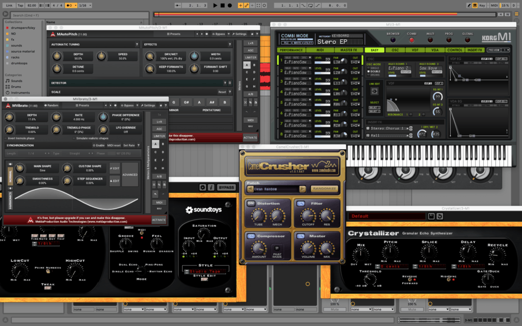The height and width of the screenshot is (326, 522).
Task: Select the DOUBLE OSC mode in M1
Action: [374, 71]
